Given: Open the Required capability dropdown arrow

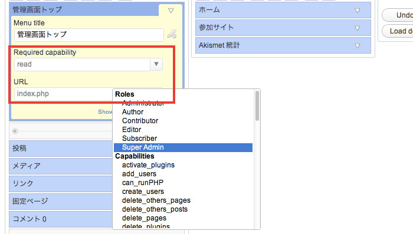Looking at the screenshot, I should 156,64.
